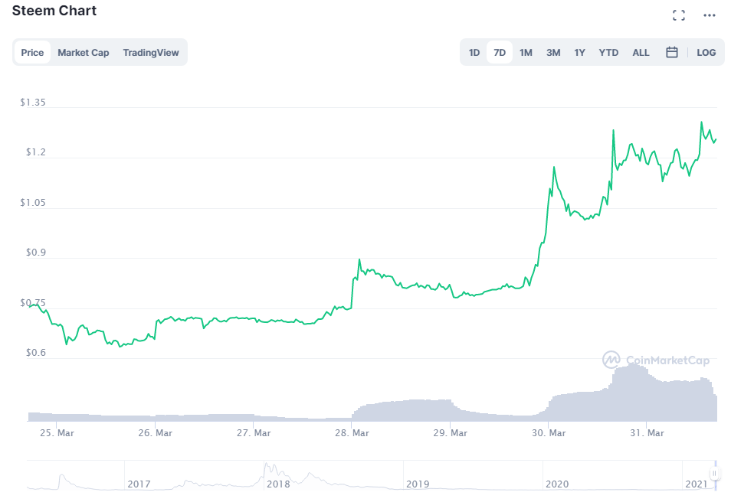Select the 1D time range
Image resolution: width=731 pixels, height=502 pixels.
[x=474, y=53]
